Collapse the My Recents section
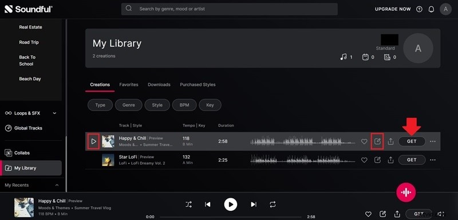The image size is (458, 220). [57, 185]
